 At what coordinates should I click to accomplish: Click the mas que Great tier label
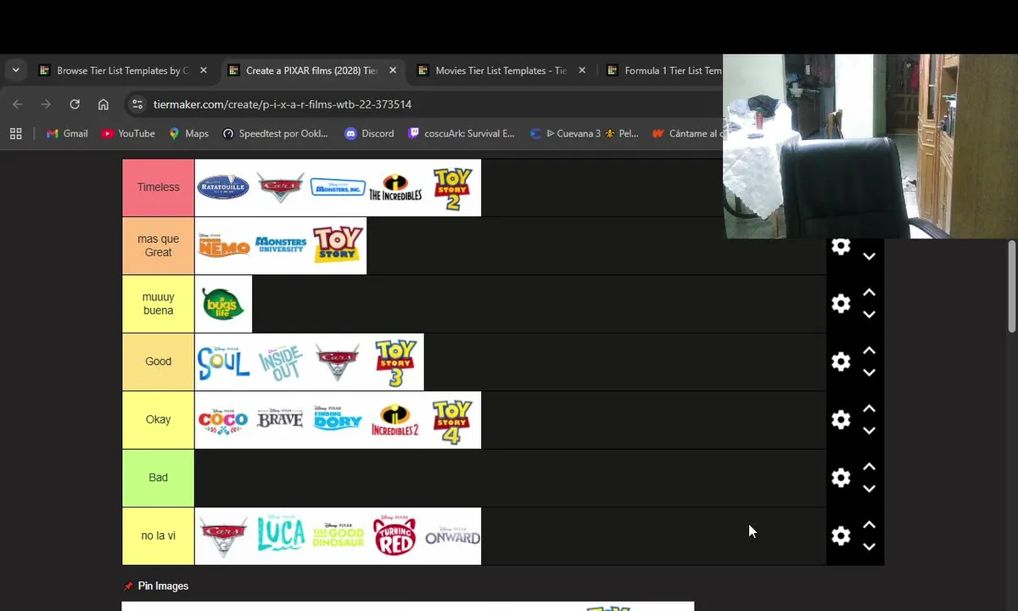159,246
